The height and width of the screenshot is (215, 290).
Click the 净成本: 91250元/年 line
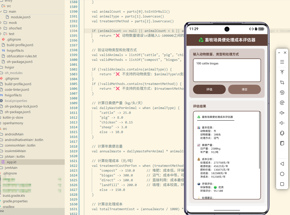pos(213,177)
